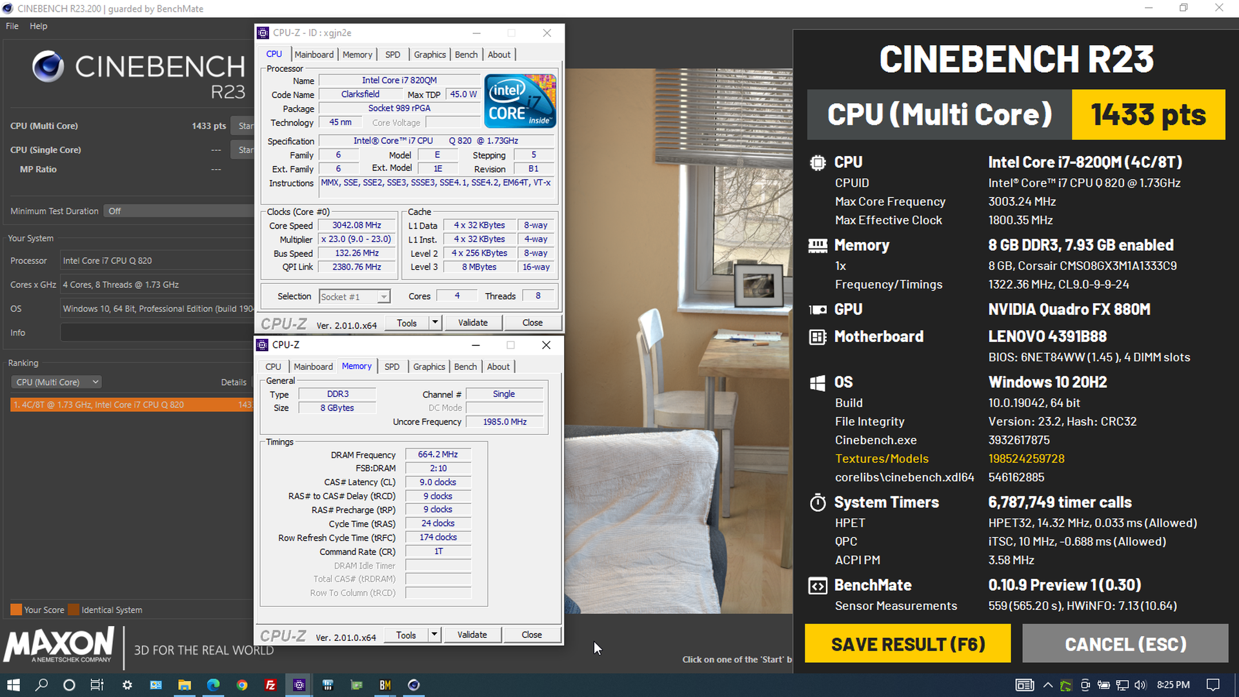The width and height of the screenshot is (1239, 697).
Task: Open volume control in system tray
Action: (x=1140, y=685)
